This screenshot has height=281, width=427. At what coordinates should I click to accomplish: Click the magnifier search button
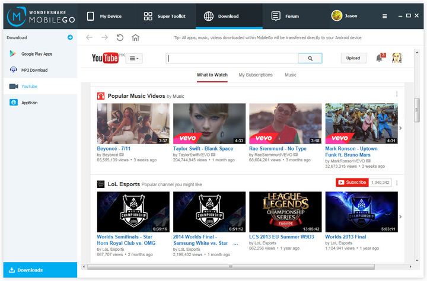tap(310, 58)
